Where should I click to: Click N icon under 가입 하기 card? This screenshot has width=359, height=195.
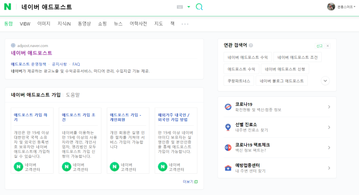click(x=18, y=167)
